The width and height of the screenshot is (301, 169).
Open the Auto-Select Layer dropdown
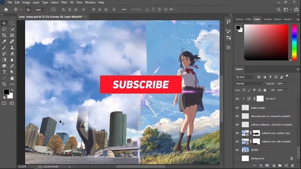(40, 9)
